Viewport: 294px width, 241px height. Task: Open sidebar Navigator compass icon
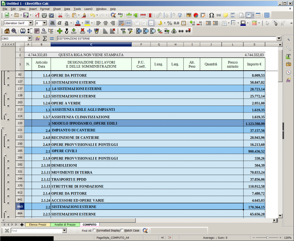tap(288, 72)
